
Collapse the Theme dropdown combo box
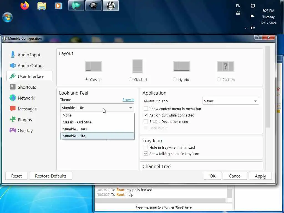click(97, 108)
